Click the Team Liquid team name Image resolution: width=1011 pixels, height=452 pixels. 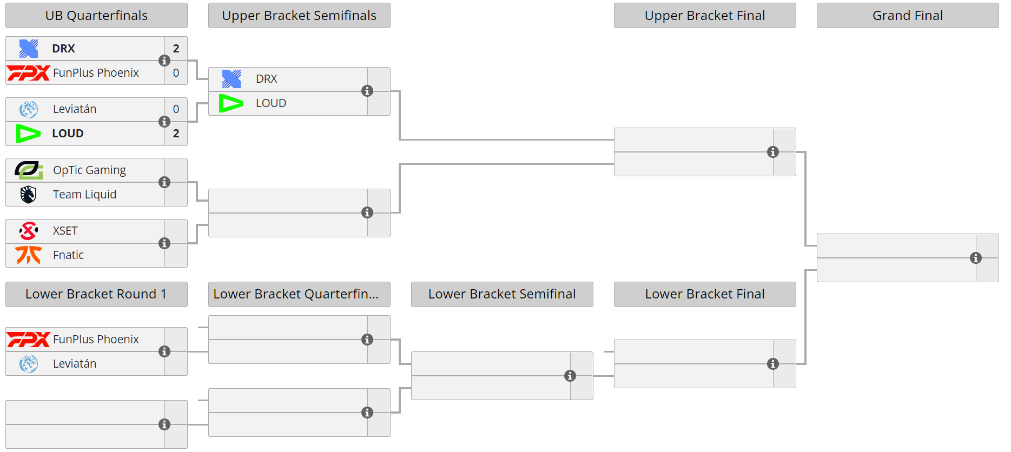click(x=84, y=195)
